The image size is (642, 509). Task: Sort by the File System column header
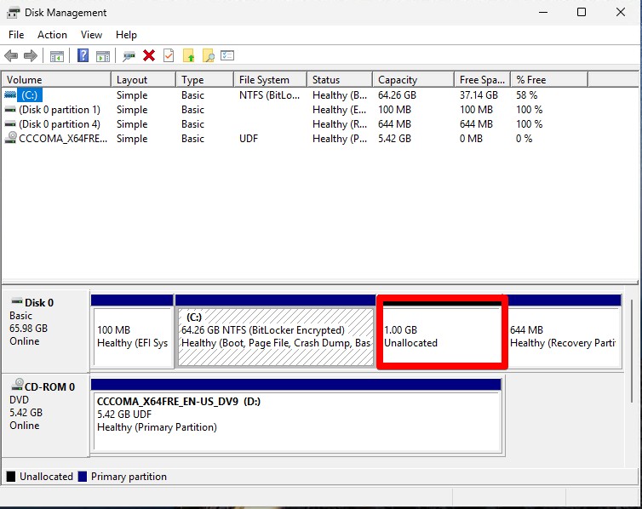tap(271, 80)
